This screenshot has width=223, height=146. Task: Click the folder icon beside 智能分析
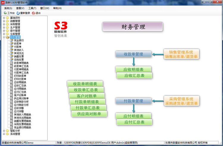(8, 131)
